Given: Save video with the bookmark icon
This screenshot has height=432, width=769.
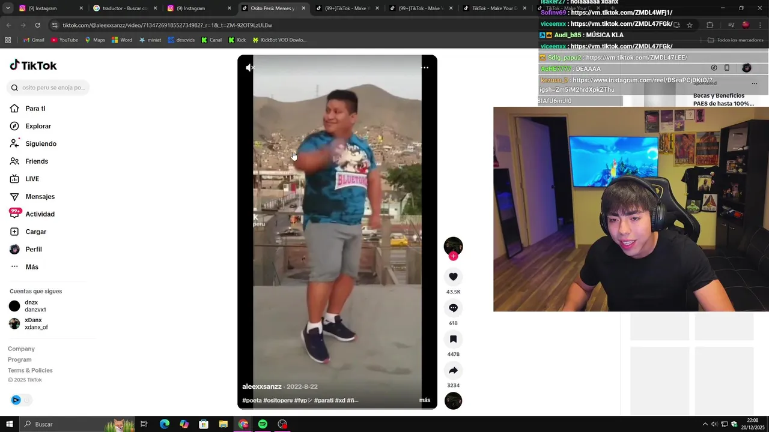Looking at the screenshot, I should tap(453, 339).
